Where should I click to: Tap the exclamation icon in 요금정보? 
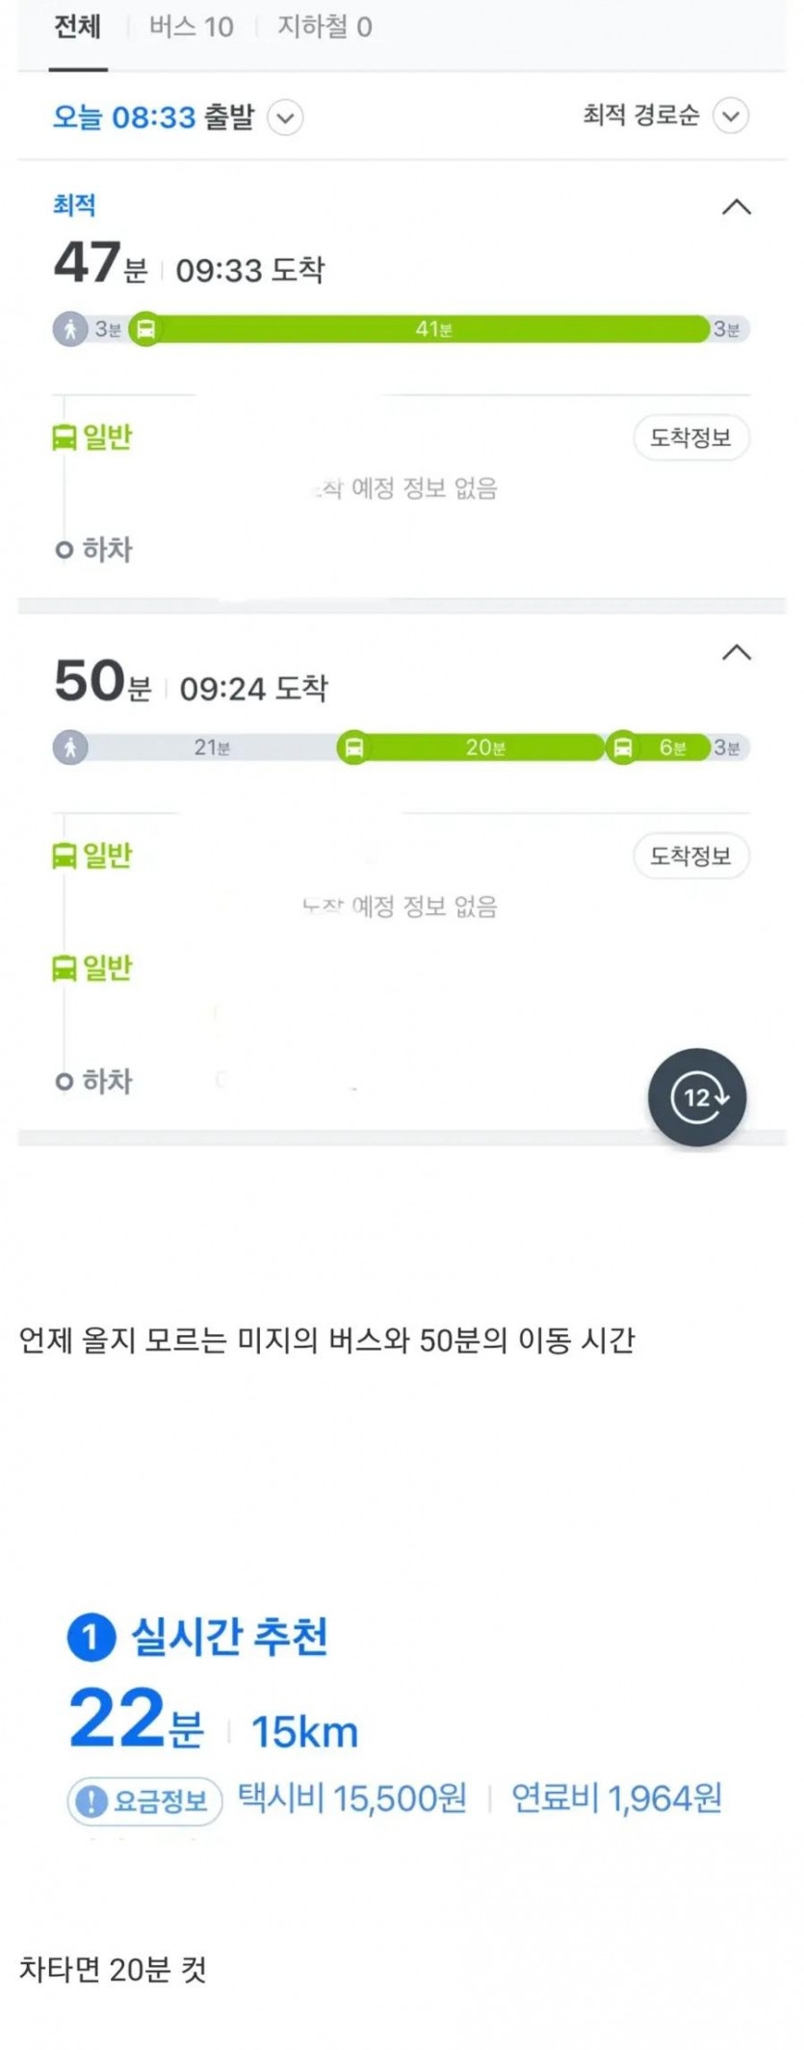point(91,1800)
